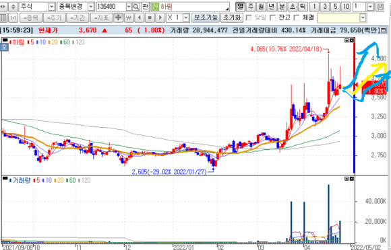Enable the 잔고 checkbox
This screenshot has width=391, height=250.
click(x=273, y=17)
